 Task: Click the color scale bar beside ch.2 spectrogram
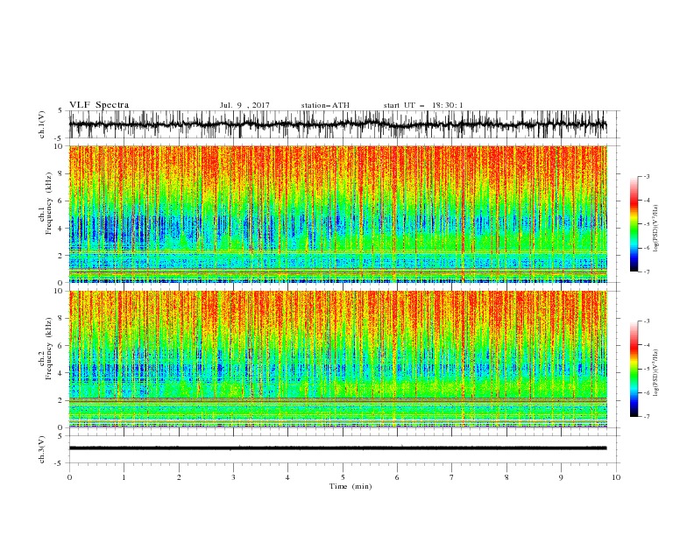tap(634, 369)
